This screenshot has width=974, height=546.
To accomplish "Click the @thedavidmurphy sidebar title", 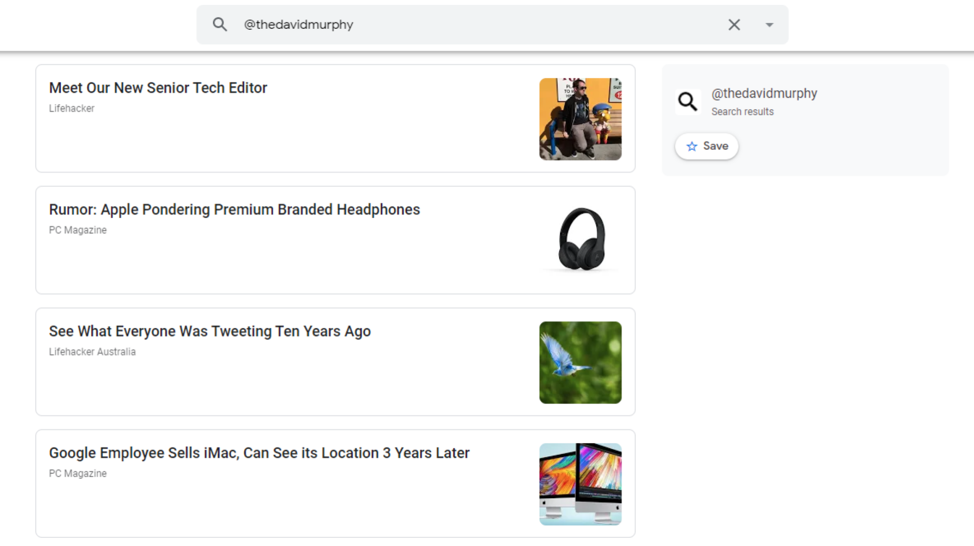I will coord(764,94).
